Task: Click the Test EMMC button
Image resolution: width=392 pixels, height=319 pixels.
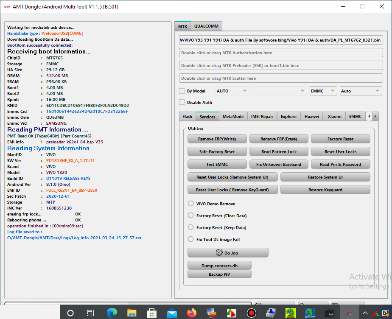Action: coord(217,164)
